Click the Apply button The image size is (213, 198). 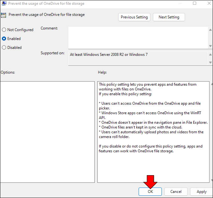coord(202,192)
